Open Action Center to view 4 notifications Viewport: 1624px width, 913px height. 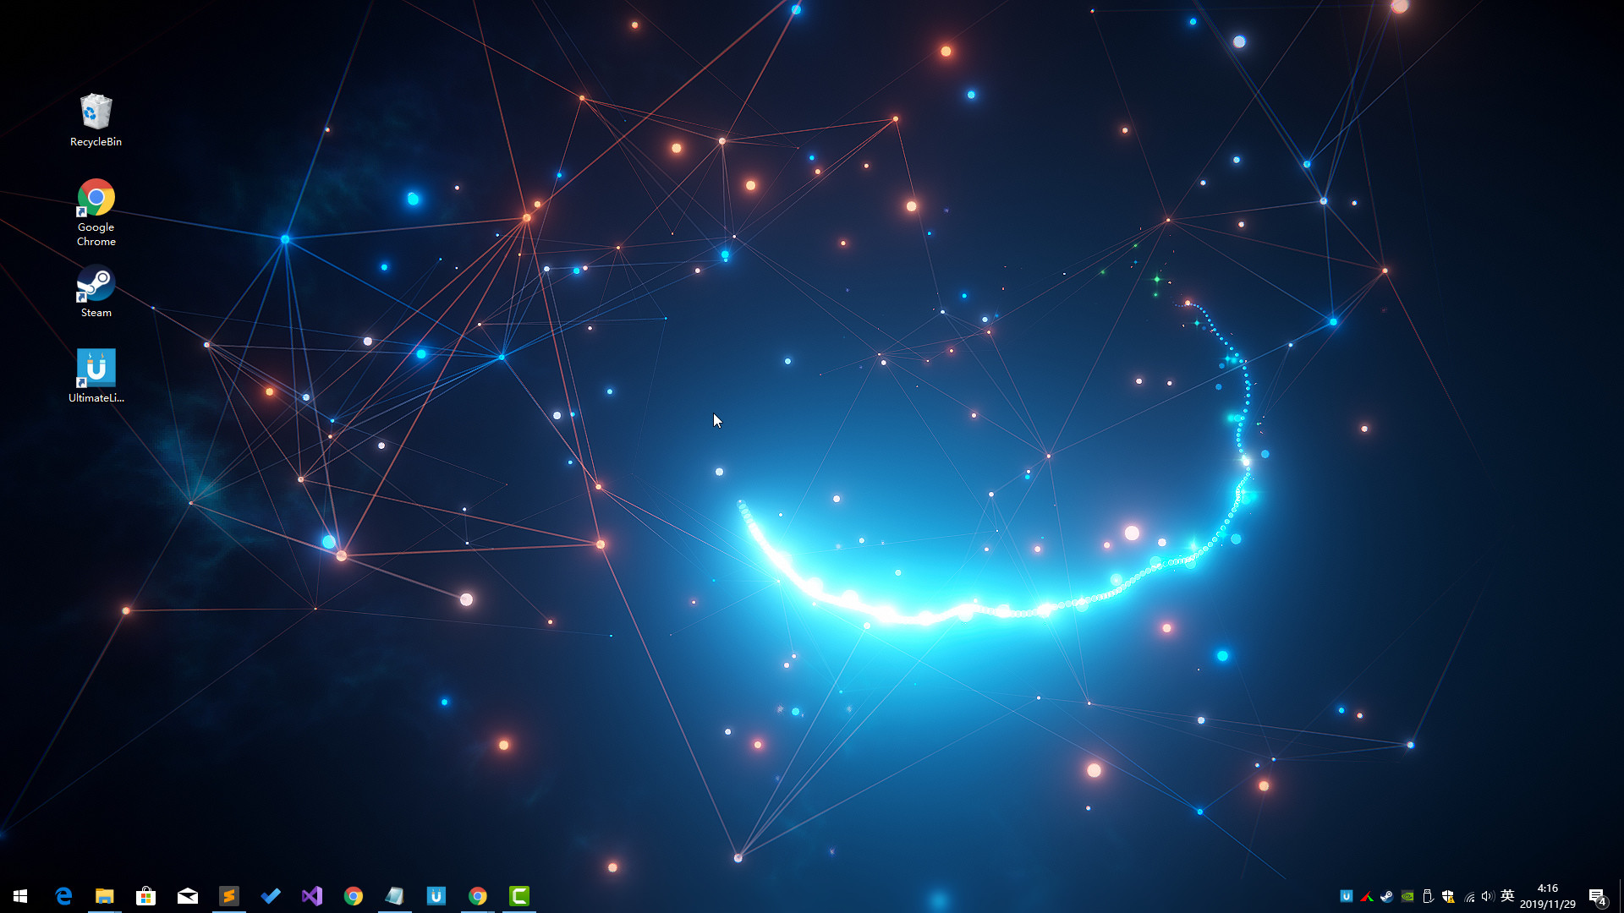tap(1599, 896)
